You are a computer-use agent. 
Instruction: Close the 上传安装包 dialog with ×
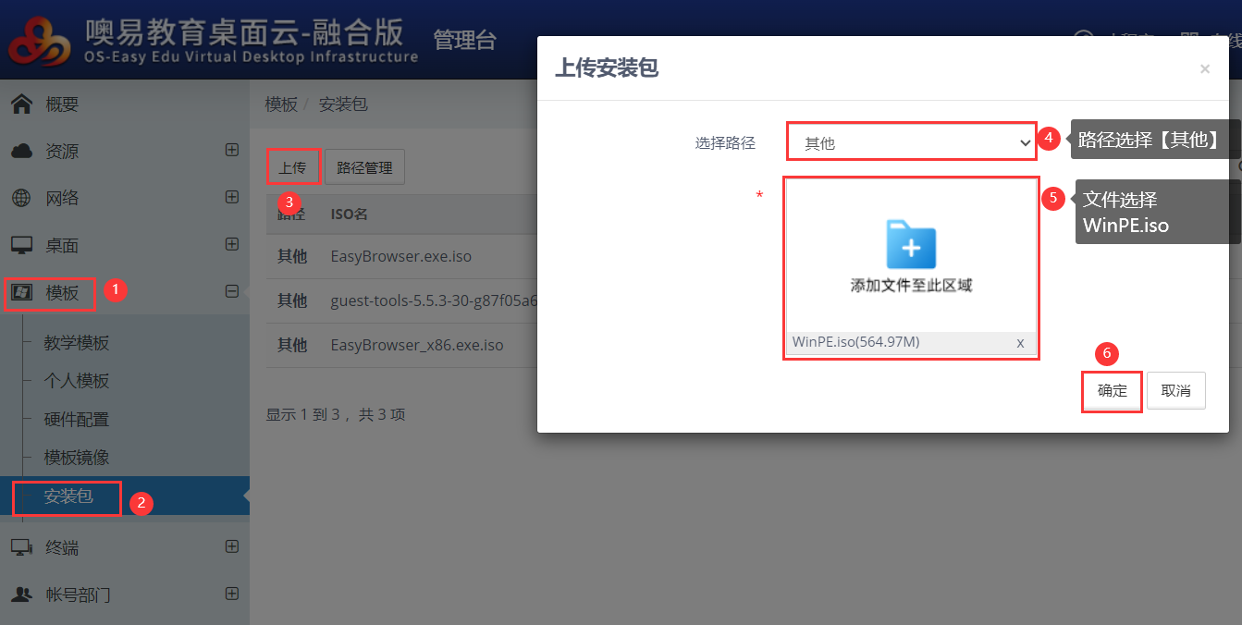pos(1204,68)
